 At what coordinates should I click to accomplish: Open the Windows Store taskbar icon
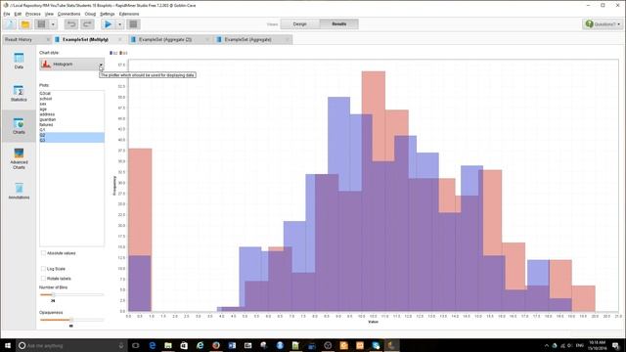click(184, 345)
